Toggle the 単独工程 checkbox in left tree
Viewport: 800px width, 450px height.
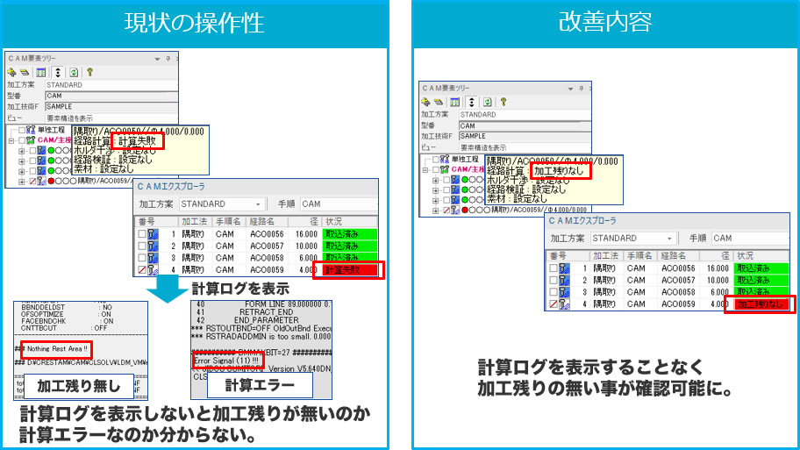tap(21, 130)
